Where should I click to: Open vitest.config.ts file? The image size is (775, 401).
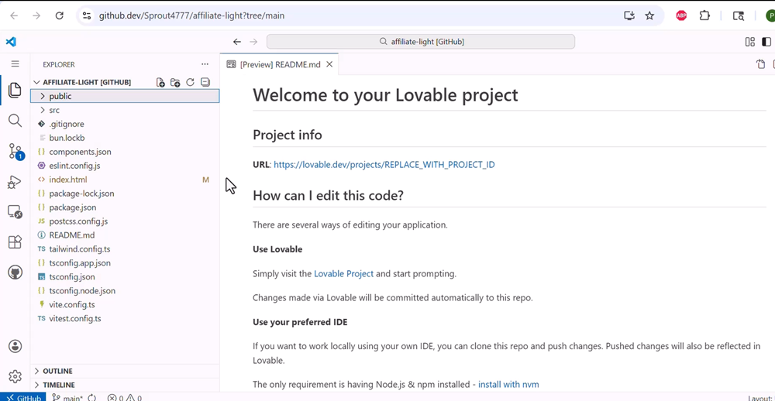[x=125, y=318]
